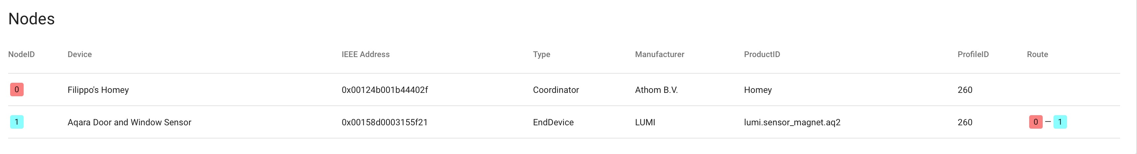
Task: Click the IEEE Address column header
Action: pos(365,54)
